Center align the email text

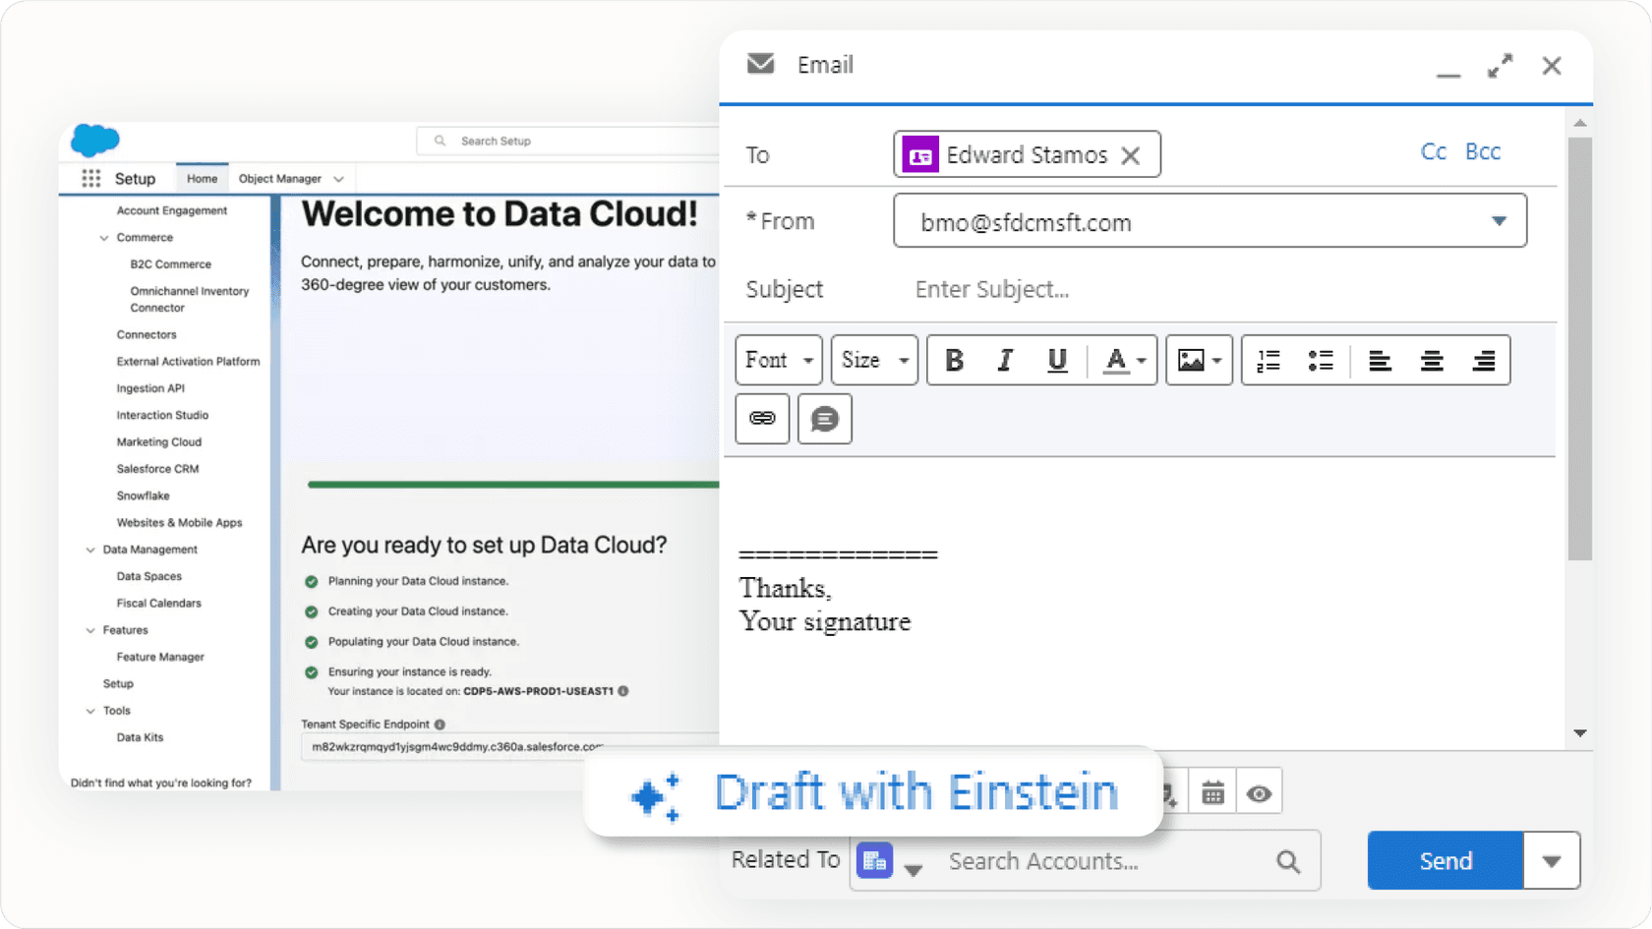click(x=1432, y=360)
